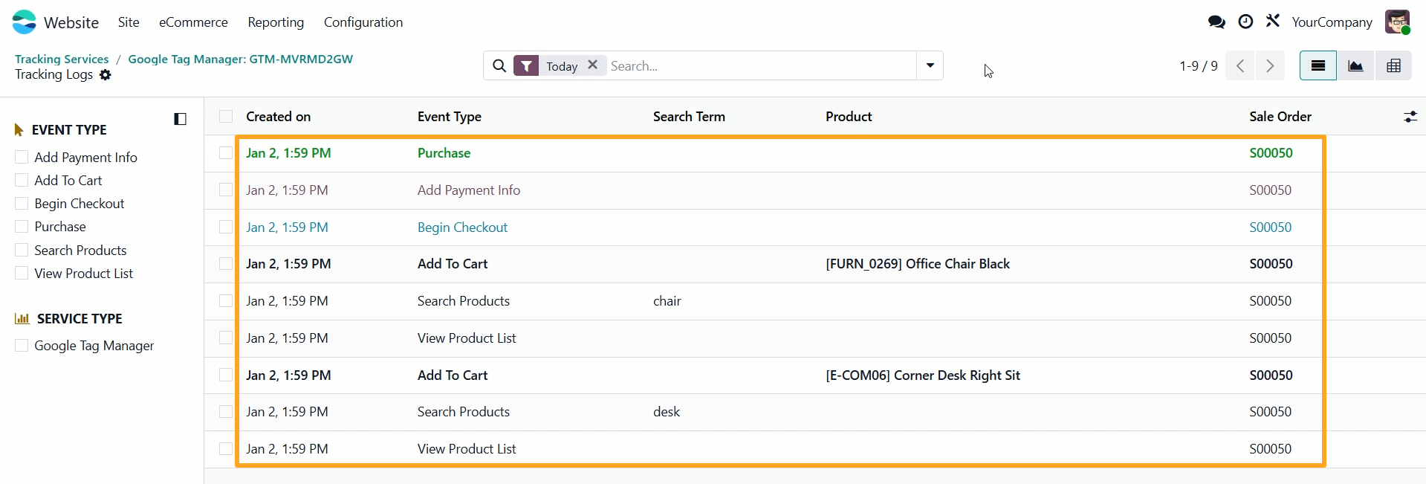
Task: Select the Add Payment Info row checkbox
Action: click(x=226, y=190)
